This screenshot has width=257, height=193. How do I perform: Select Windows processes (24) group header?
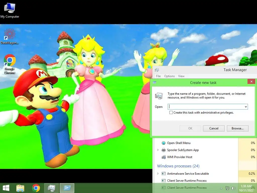(178, 166)
